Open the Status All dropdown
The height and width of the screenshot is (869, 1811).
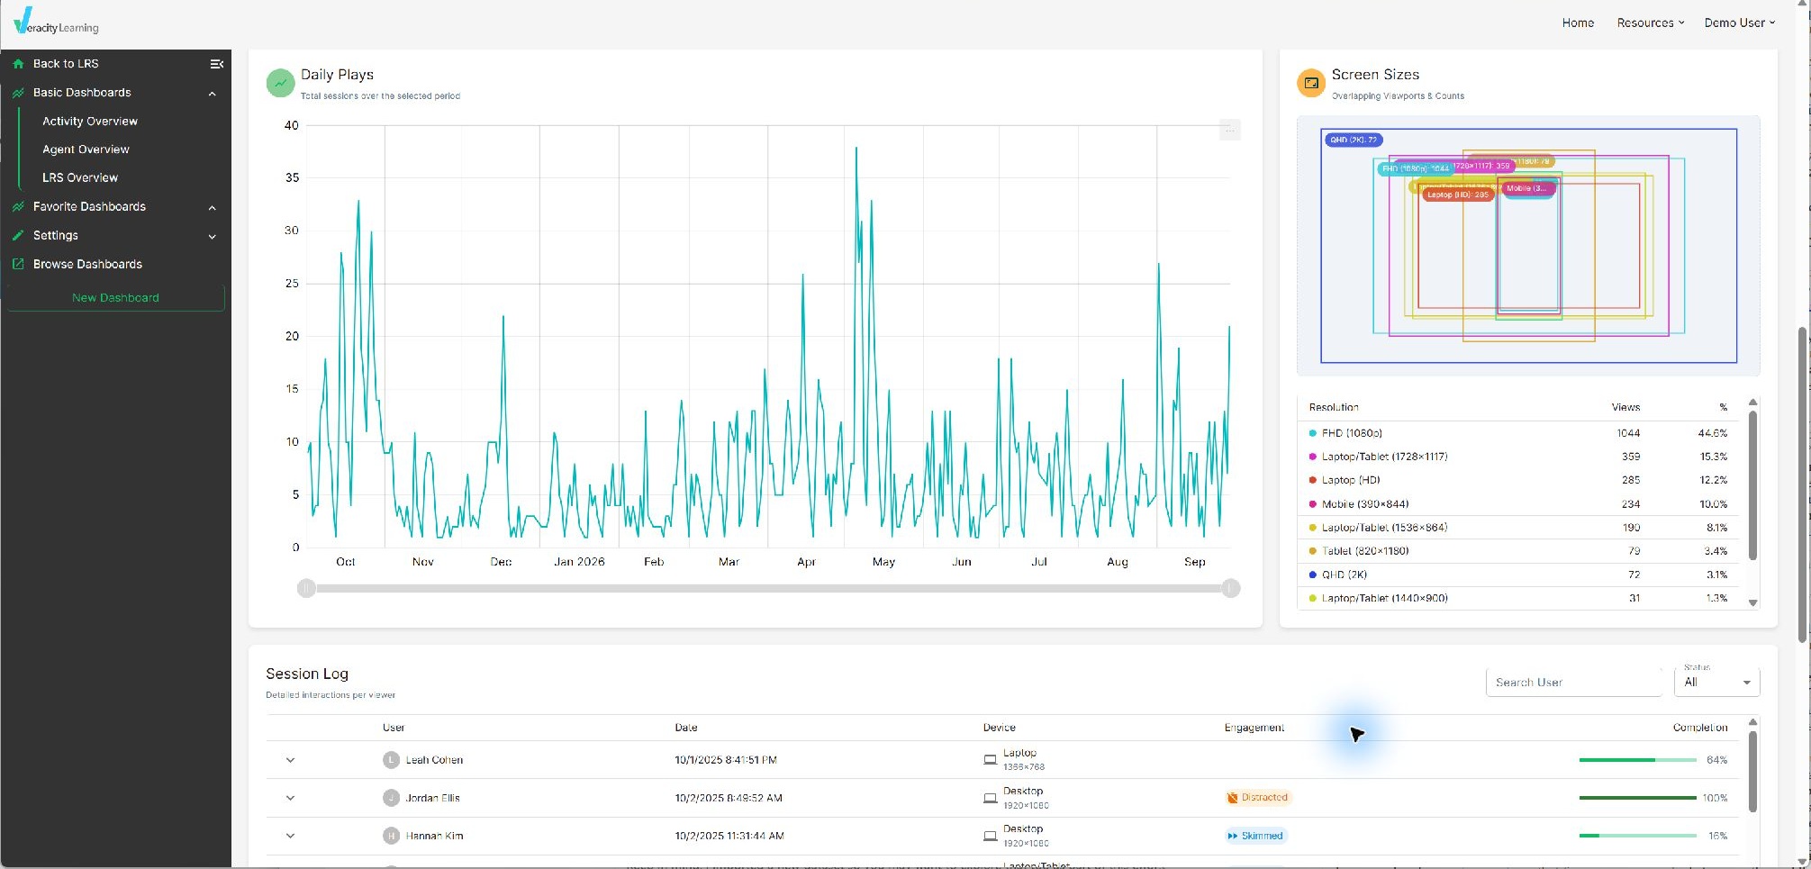(x=1716, y=682)
